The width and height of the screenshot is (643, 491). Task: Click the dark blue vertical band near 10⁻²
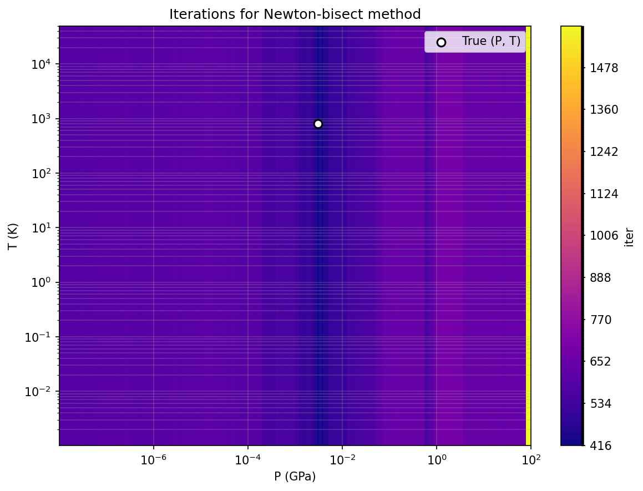[318, 235]
